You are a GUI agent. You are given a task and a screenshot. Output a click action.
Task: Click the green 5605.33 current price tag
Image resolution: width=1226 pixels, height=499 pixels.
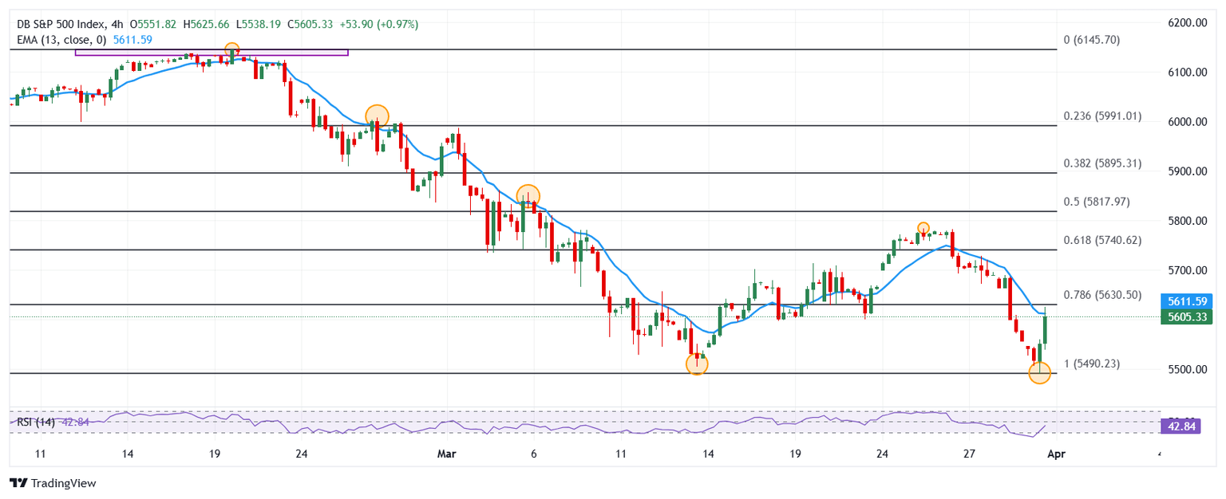pyautogui.click(x=1186, y=317)
